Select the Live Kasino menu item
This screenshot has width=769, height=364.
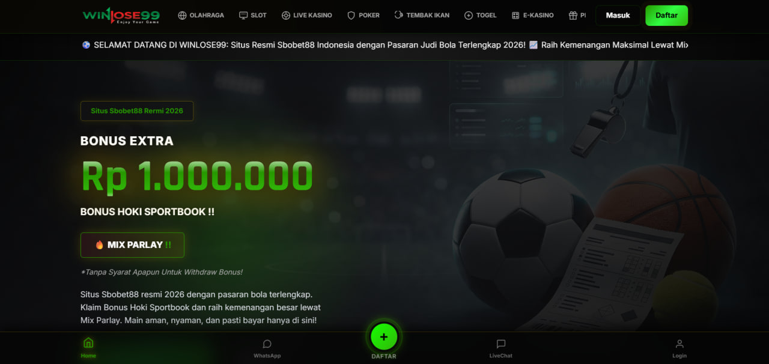(x=306, y=15)
